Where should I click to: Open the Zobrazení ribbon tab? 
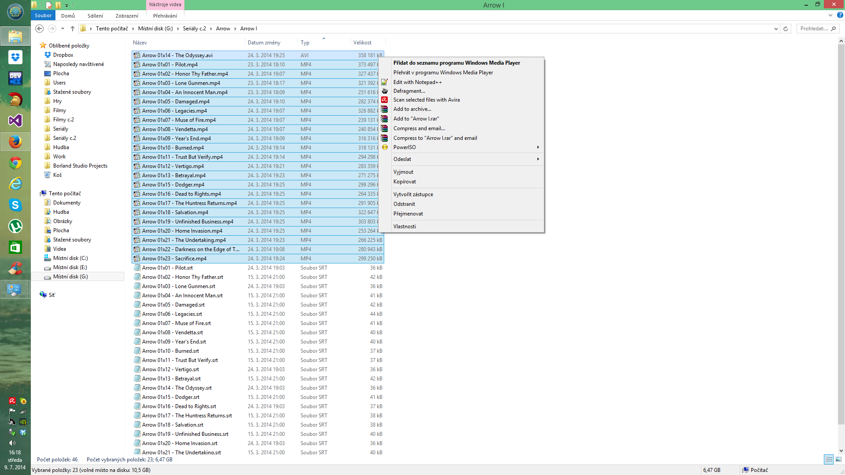[127, 16]
